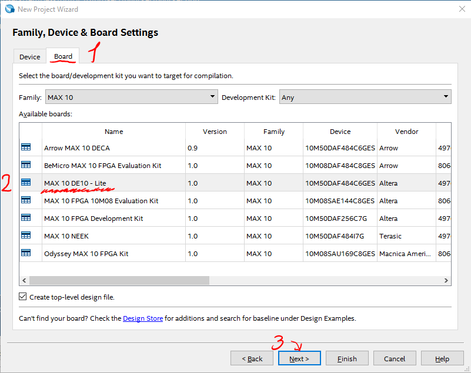Click the left arrow of the boards table scrollbar
The height and width of the screenshot is (373, 471).
coord(24,280)
